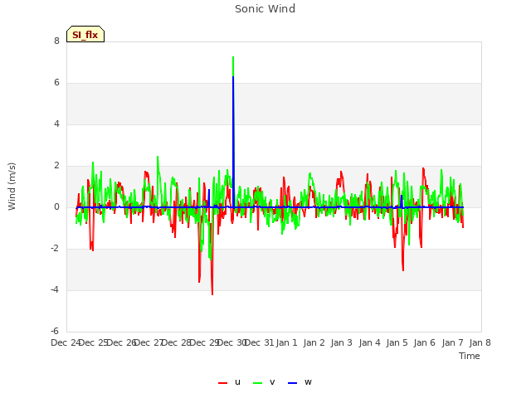The height and width of the screenshot is (398, 531).
Task: Click the 4 y-axis tick label
Action: click(x=56, y=124)
